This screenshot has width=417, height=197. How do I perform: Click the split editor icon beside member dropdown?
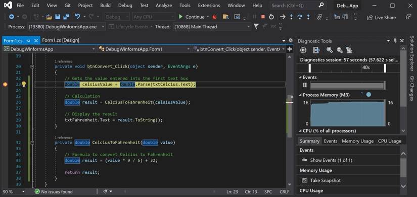pyautogui.click(x=290, y=49)
